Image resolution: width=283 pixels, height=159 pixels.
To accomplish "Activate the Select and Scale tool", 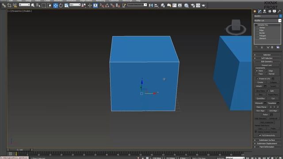I will pyautogui.click(x=66, y=5).
